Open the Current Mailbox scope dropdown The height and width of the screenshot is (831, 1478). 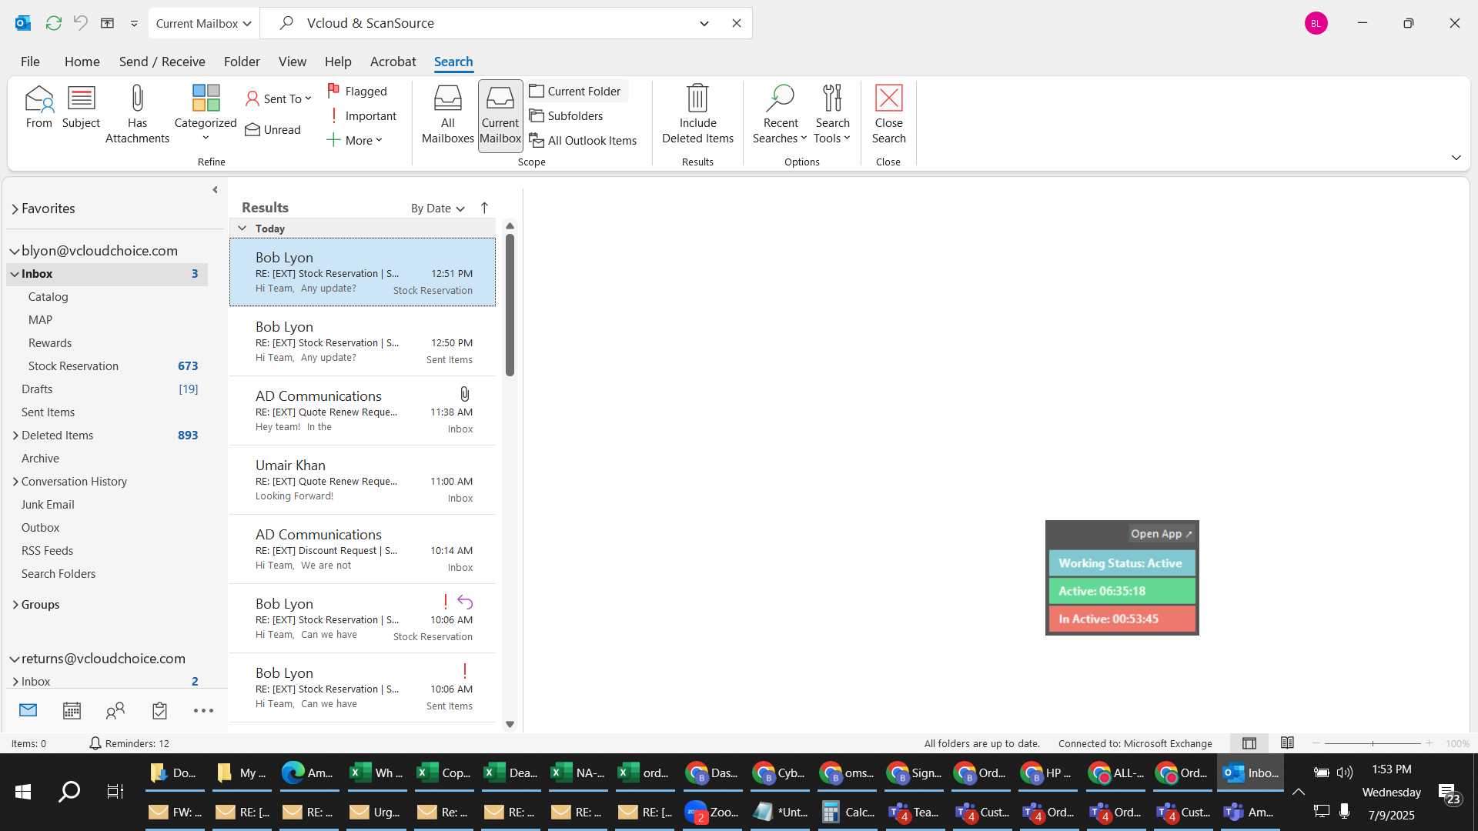pos(204,23)
